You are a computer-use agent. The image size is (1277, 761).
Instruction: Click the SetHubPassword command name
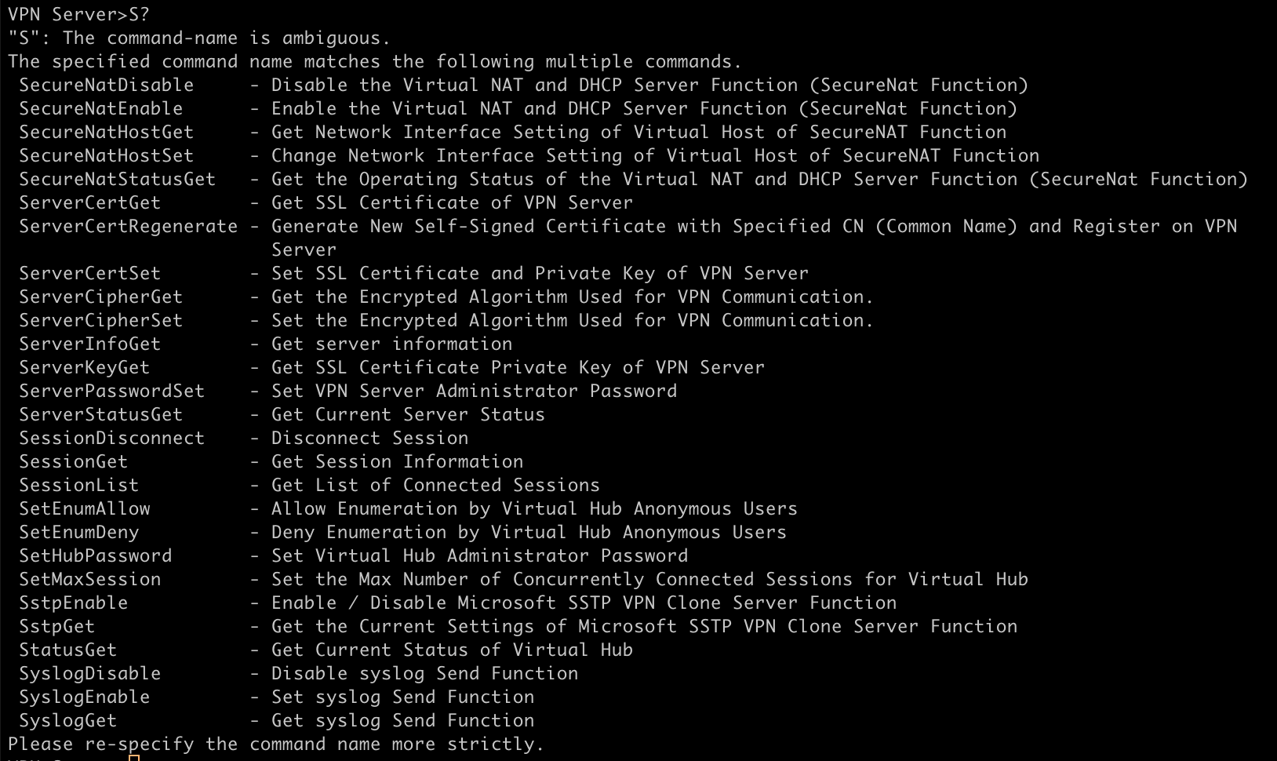(x=96, y=555)
